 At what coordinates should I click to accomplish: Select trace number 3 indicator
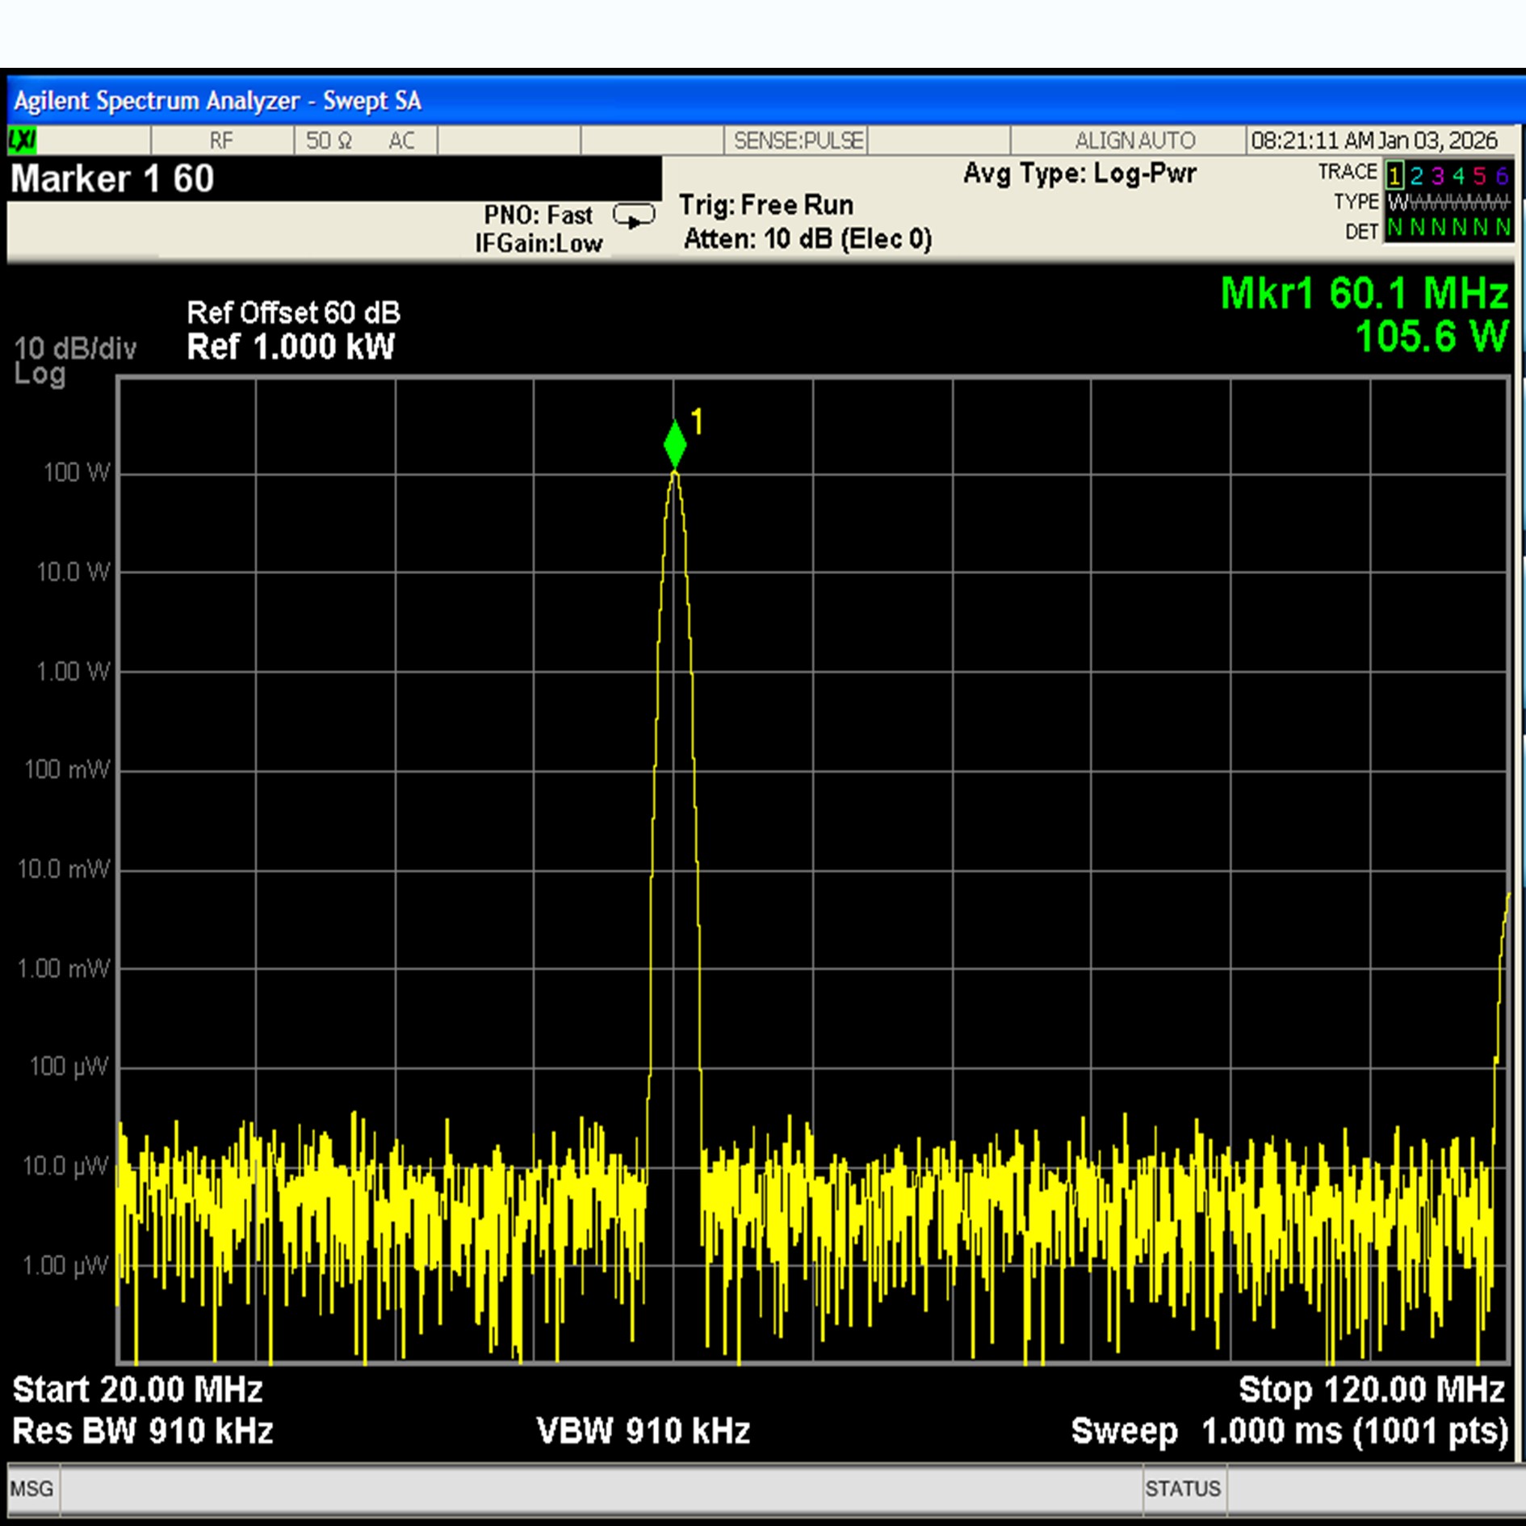1437,175
